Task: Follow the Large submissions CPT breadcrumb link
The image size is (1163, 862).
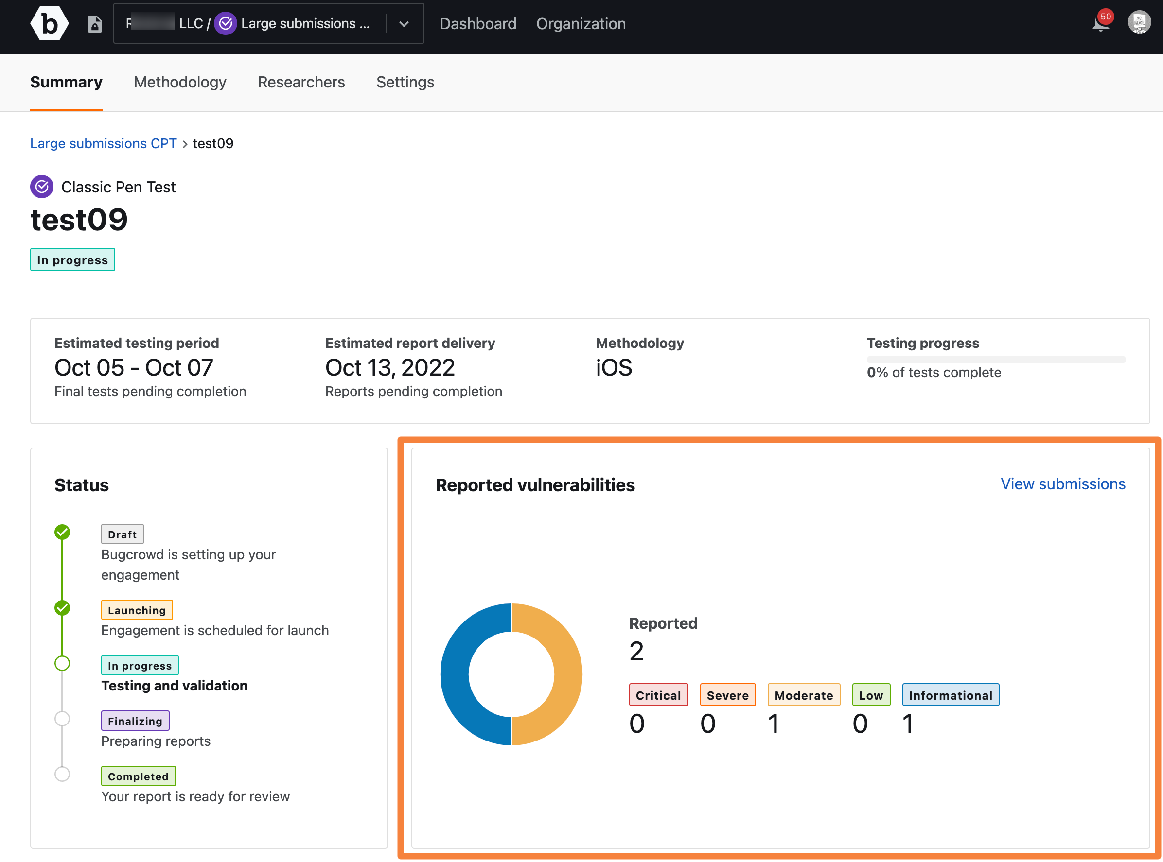Action: click(104, 143)
